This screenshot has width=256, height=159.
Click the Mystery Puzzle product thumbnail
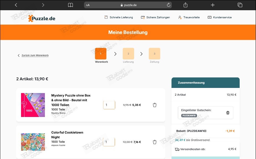[x=33, y=105]
